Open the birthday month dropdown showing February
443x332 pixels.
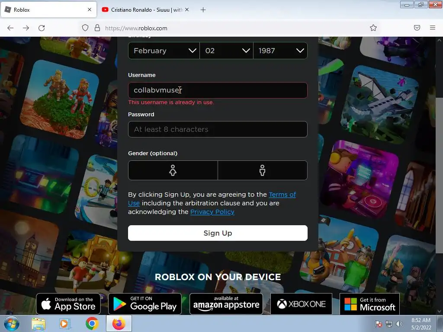[x=164, y=51]
